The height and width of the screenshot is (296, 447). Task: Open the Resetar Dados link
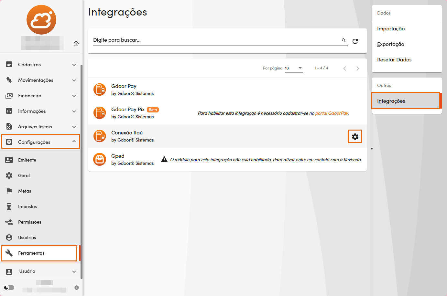tap(394, 60)
